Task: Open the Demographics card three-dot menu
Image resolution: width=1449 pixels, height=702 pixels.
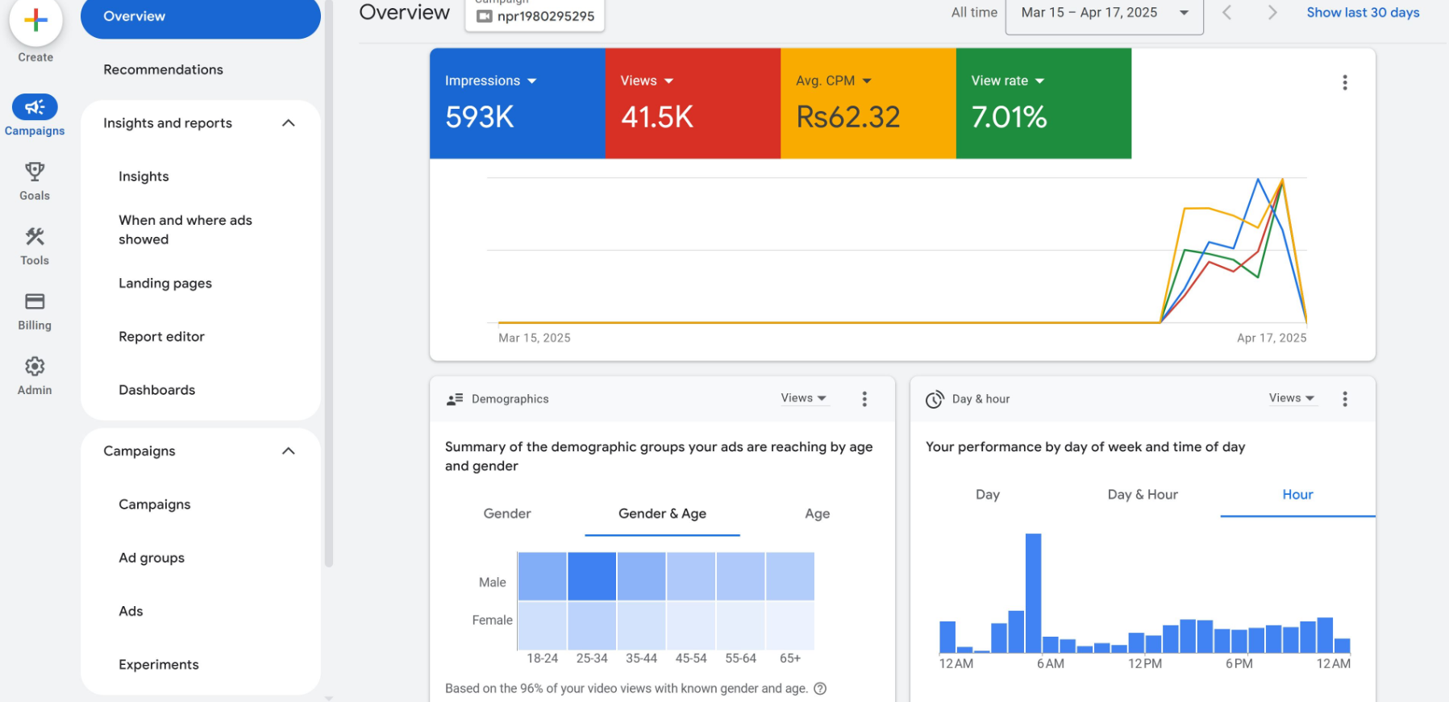Action: coord(864,399)
